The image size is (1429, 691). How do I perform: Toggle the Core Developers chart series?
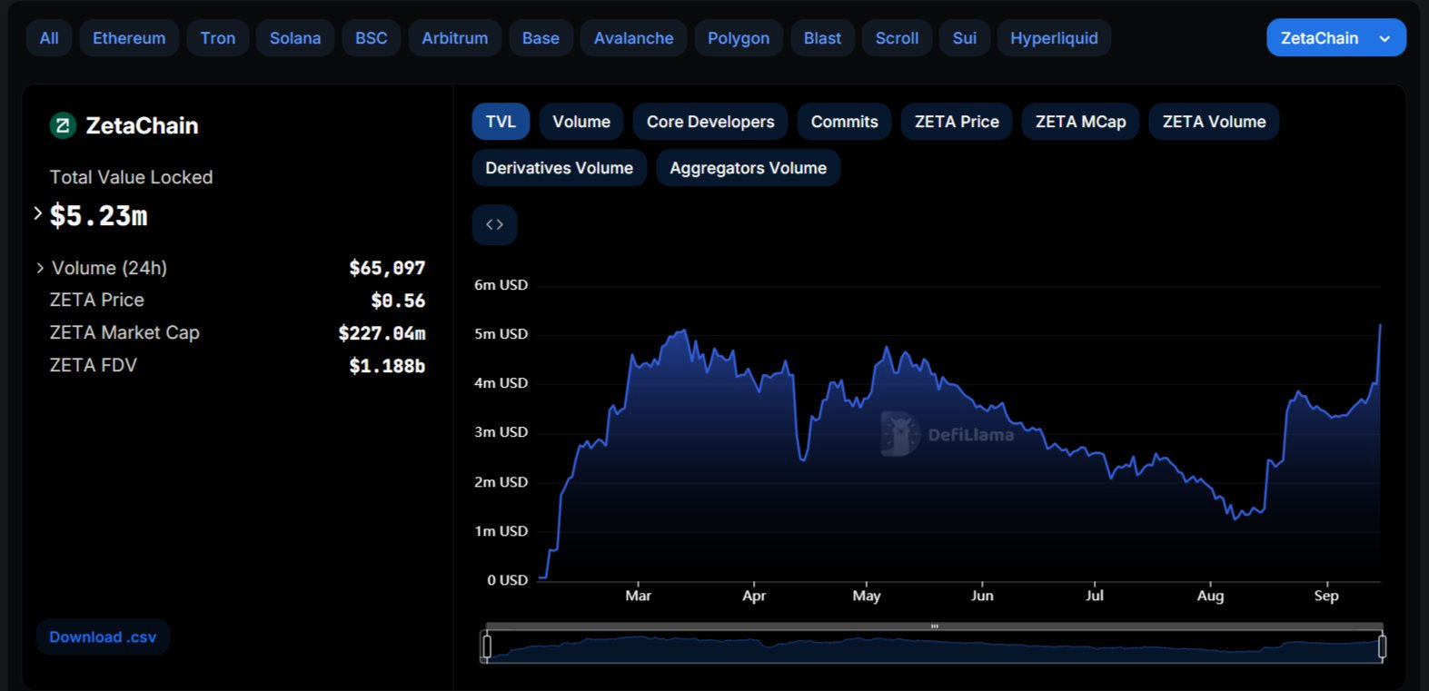tap(710, 122)
